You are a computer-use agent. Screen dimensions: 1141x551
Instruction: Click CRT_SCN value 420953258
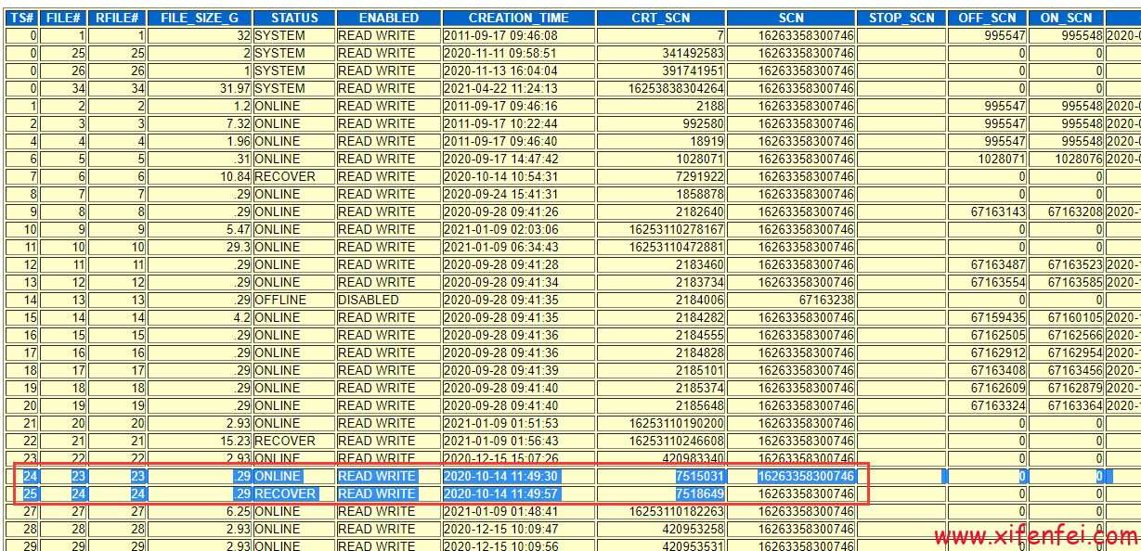[693, 529]
